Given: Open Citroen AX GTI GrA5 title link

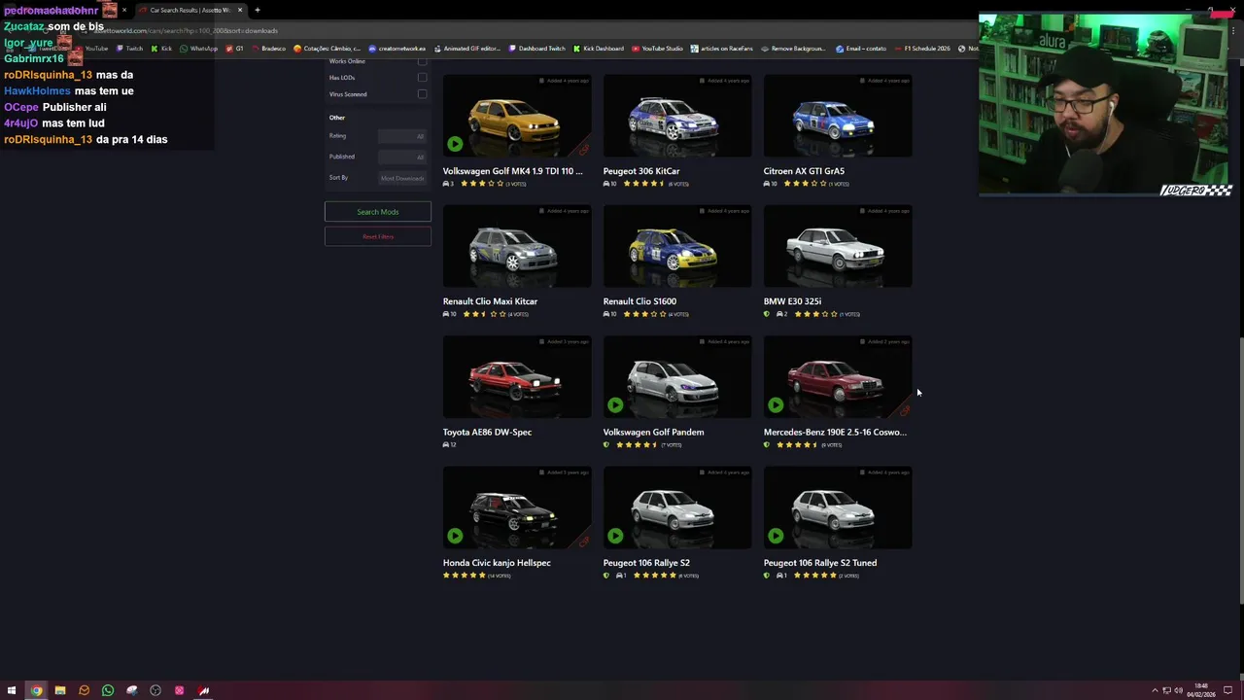Looking at the screenshot, I should click(804, 171).
